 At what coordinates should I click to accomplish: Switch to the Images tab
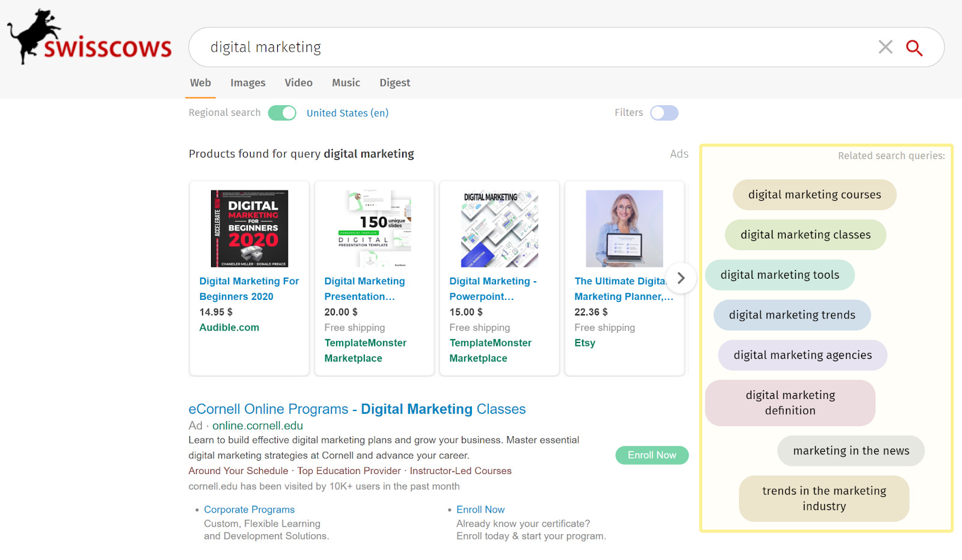coord(248,83)
